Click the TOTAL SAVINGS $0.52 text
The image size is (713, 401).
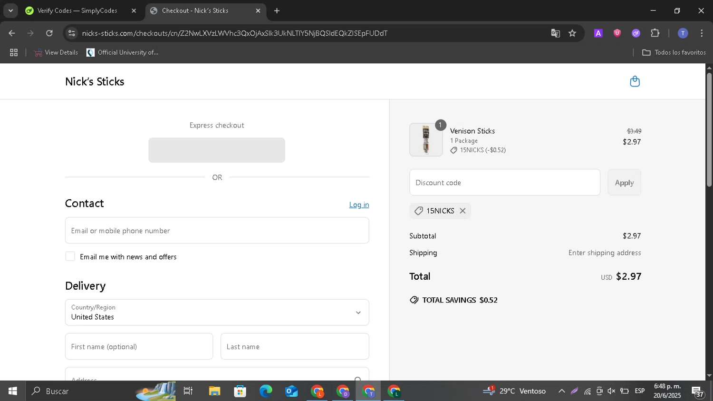pyautogui.click(x=460, y=300)
